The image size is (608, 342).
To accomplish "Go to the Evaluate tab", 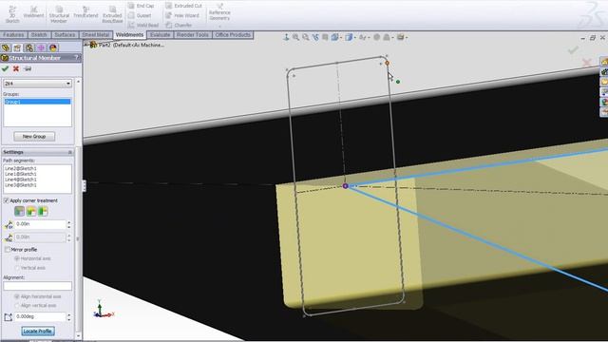I will tap(161, 35).
